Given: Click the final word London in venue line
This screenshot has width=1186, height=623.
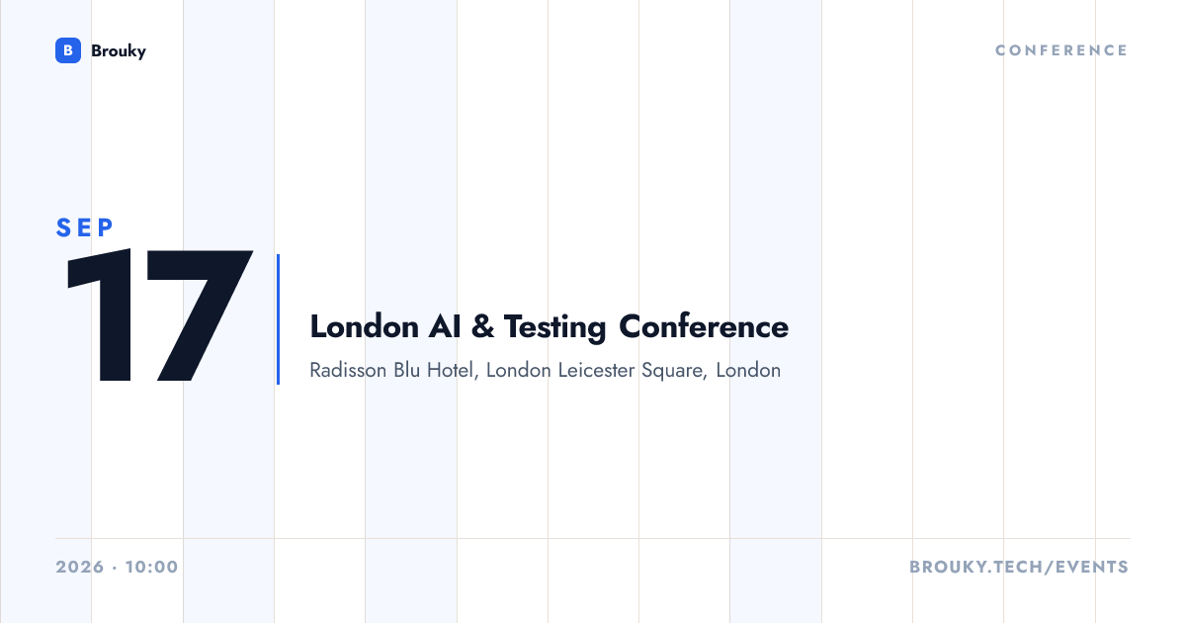Looking at the screenshot, I should 748,371.
